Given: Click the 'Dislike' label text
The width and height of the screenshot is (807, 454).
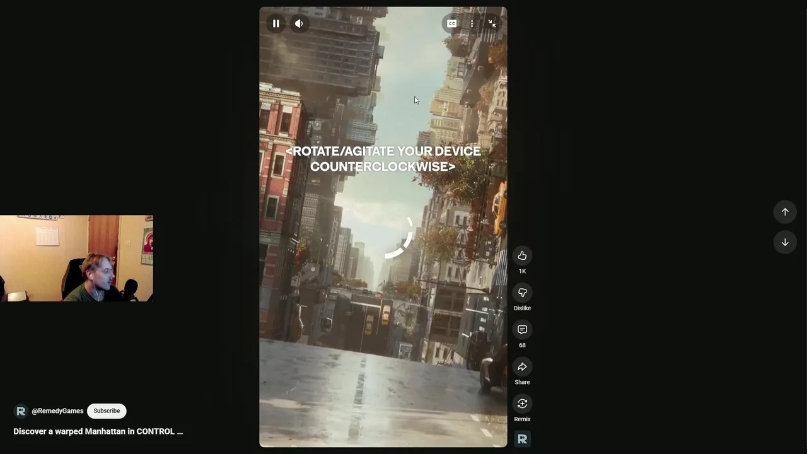Looking at the screenshot, I should 522,308.
